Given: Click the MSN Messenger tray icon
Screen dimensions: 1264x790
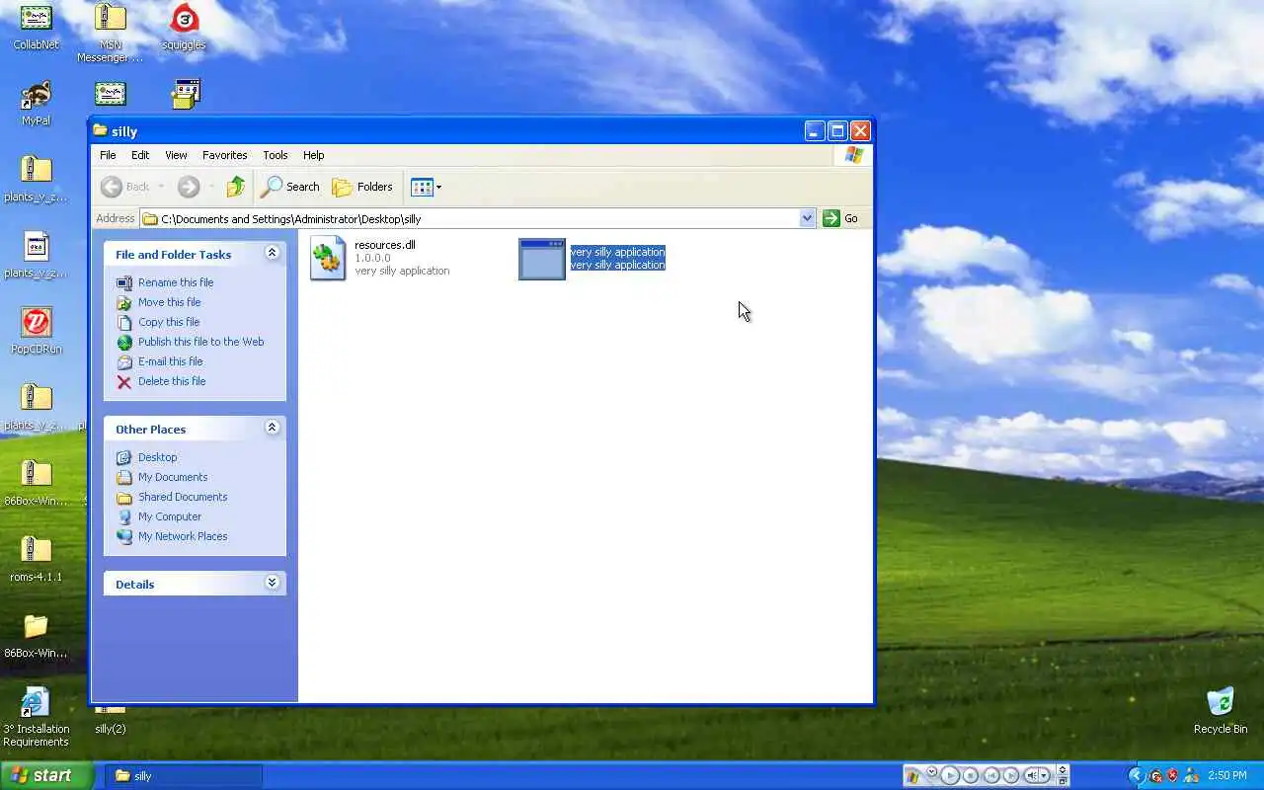Looking at the screenshot, I should click(x=1192, y=775).
